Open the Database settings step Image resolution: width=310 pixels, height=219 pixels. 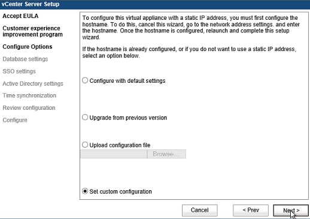pyautogui.click(x=25, y=59)
